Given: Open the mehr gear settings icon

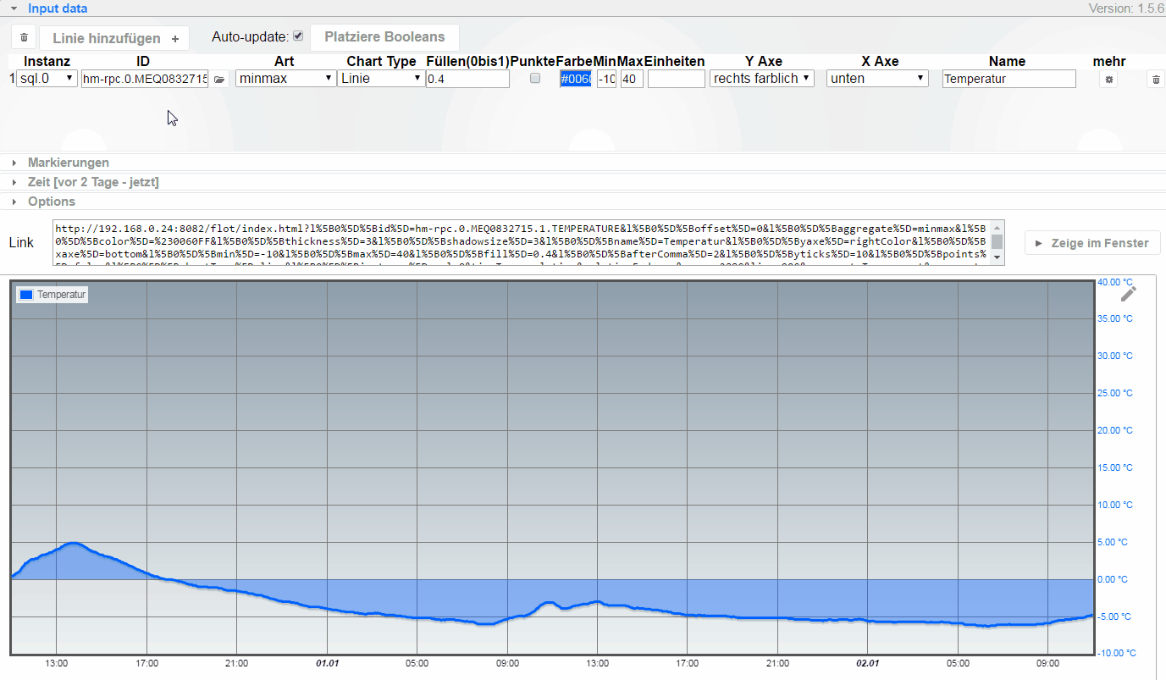Looking at the screenshot, I should 1109,79.
